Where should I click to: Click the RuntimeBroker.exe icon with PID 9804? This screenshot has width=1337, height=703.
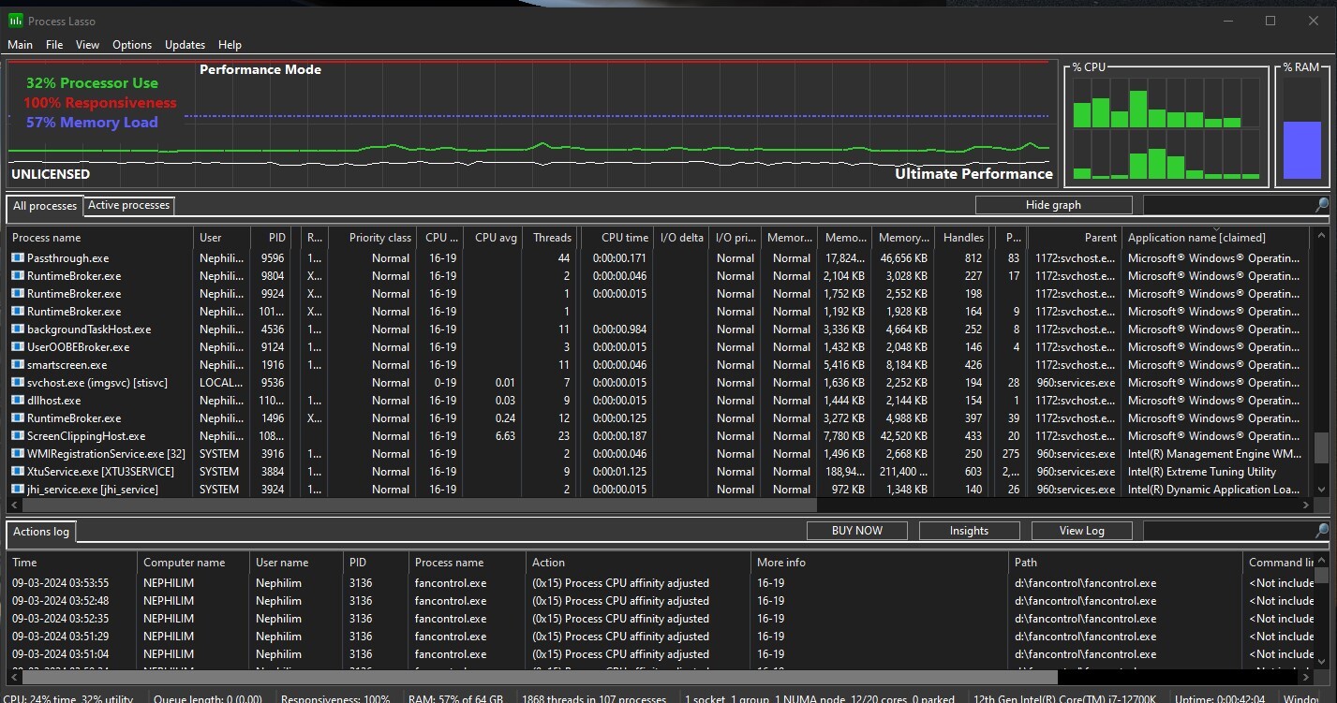(18, 276)
